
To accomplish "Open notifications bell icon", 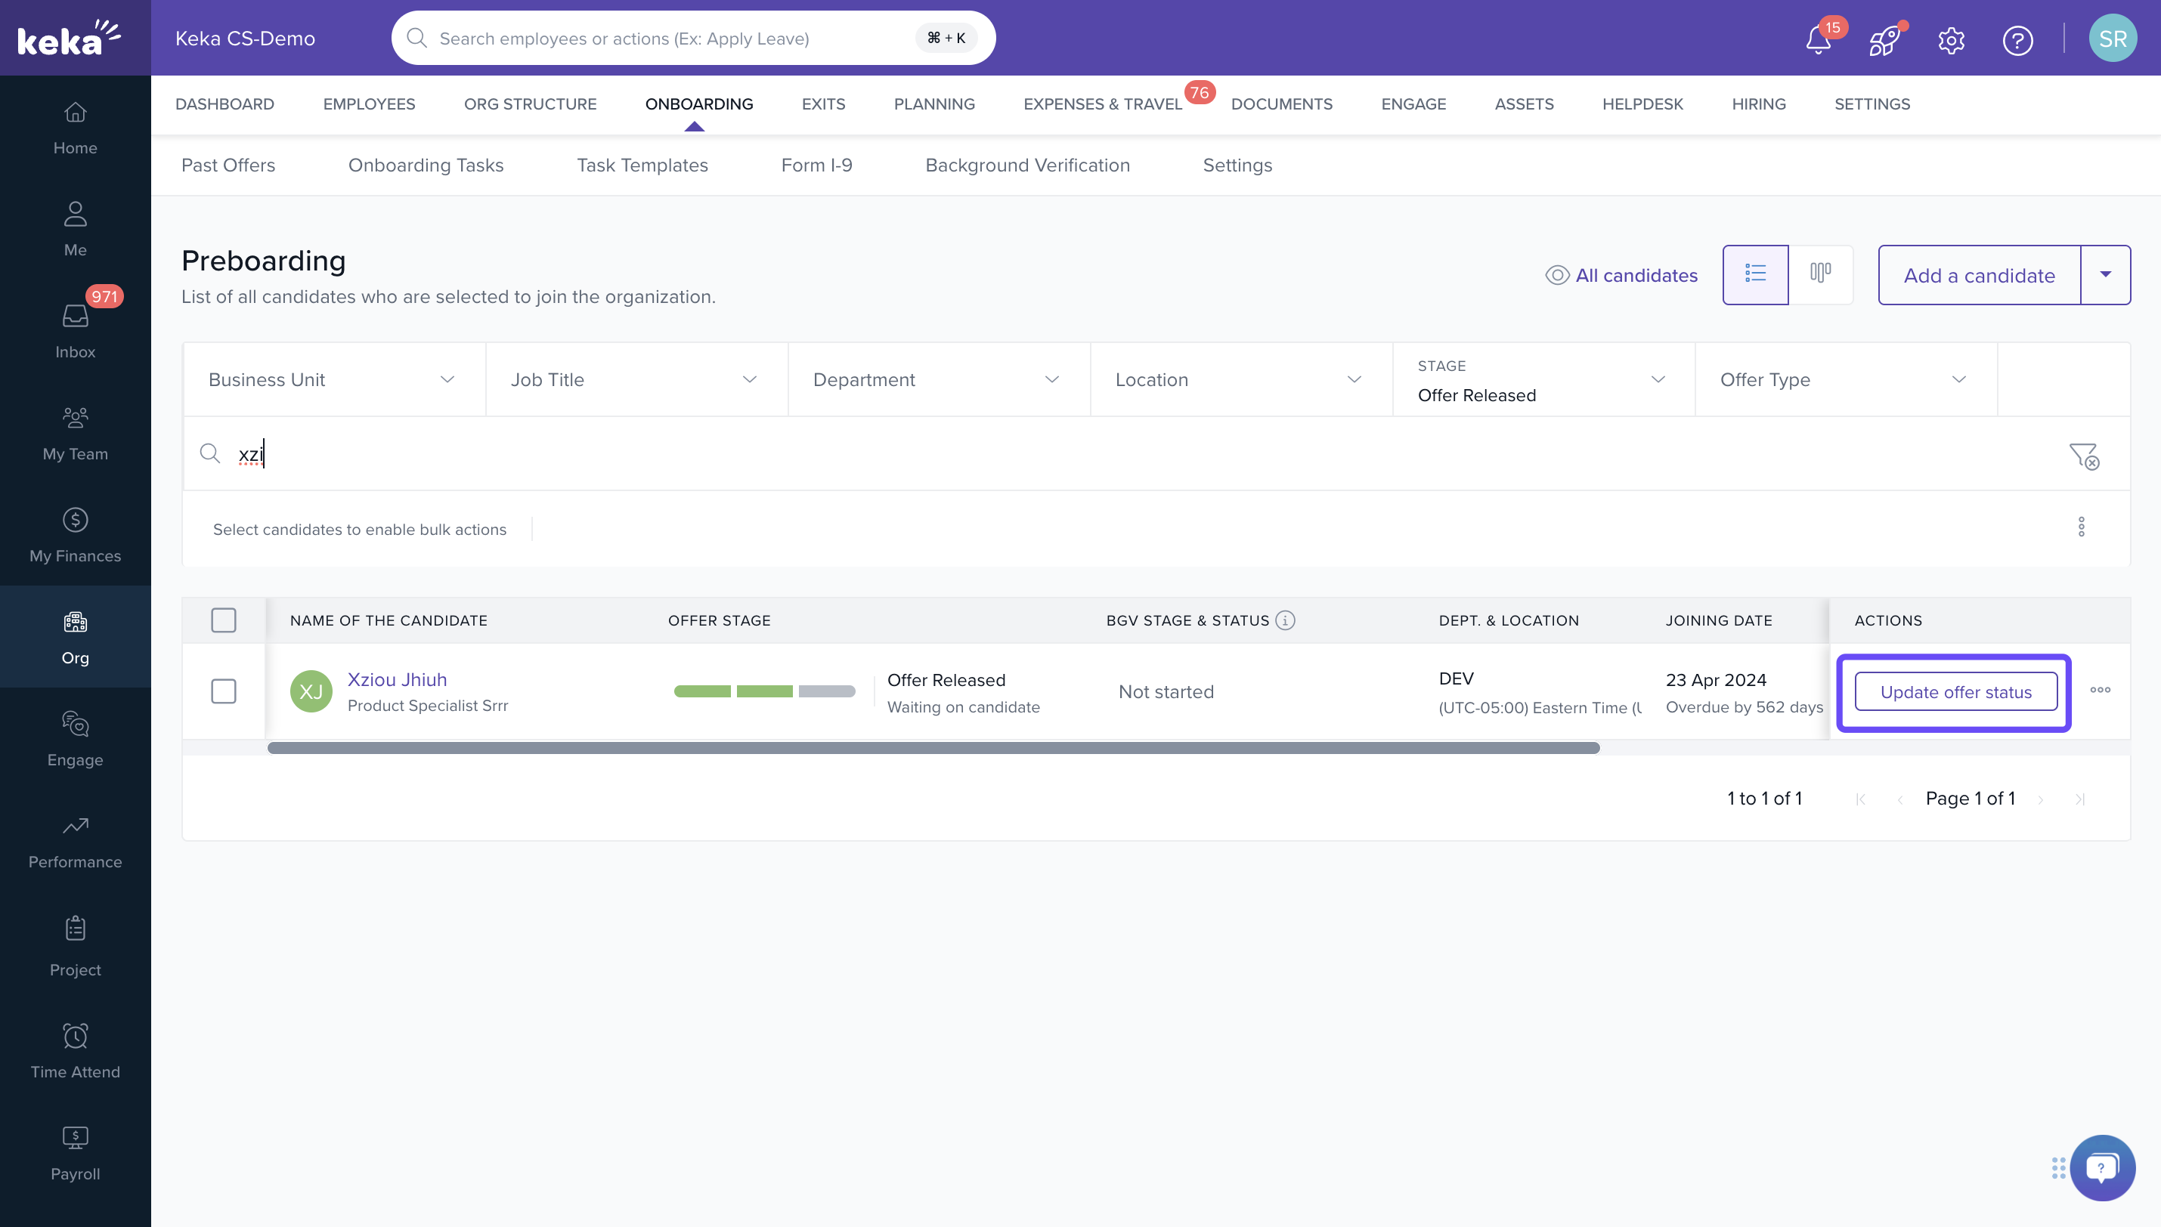I will click(x=1818, y=39).
